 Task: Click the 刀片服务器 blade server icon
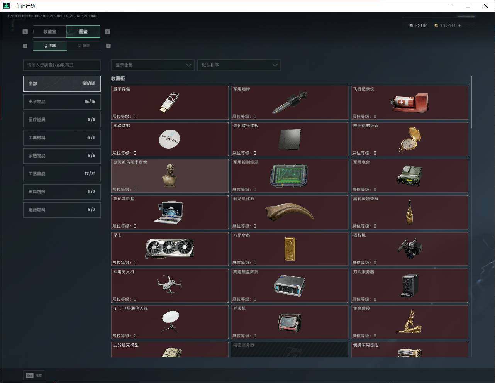point(410,285)
